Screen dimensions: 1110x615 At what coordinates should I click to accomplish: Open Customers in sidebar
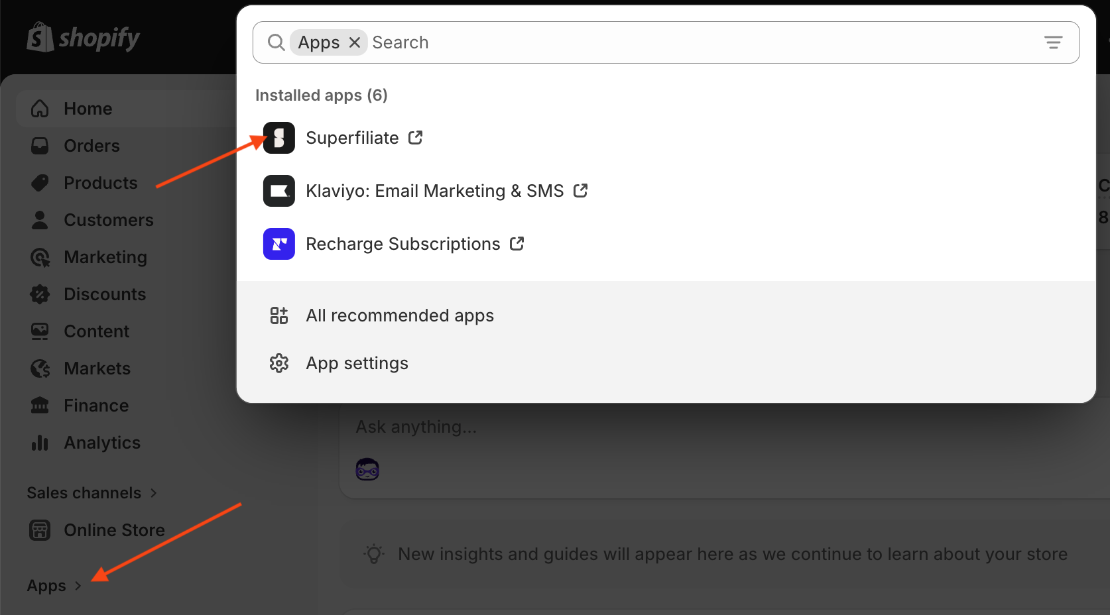pyautogui.click(x=108, y=220)
